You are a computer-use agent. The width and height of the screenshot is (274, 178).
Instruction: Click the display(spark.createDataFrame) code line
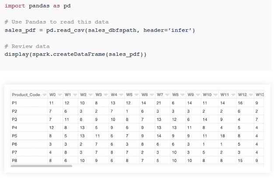[76, 54]
